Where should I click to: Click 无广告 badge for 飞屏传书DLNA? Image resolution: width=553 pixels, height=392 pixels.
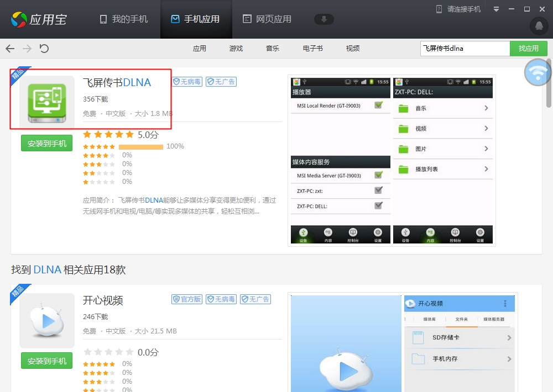(x=221, y=82)
